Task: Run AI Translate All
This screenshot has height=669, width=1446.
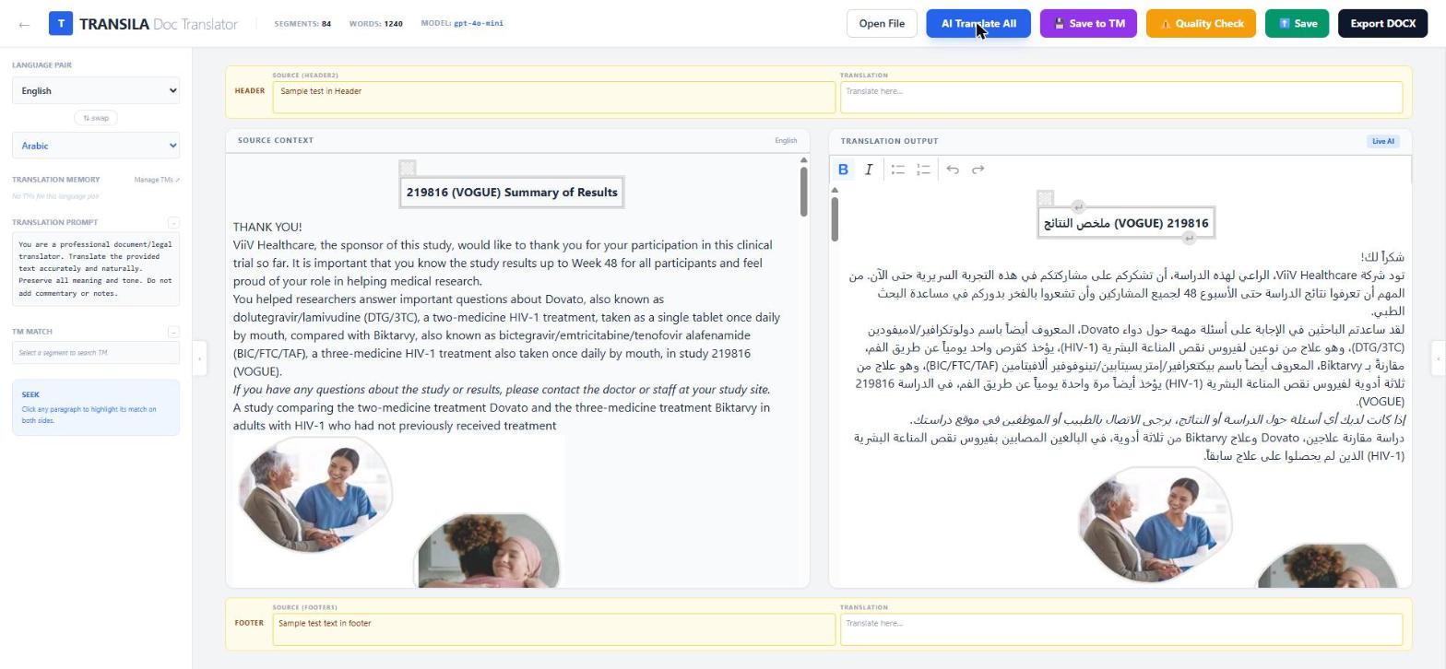Action: coord(978,24)
